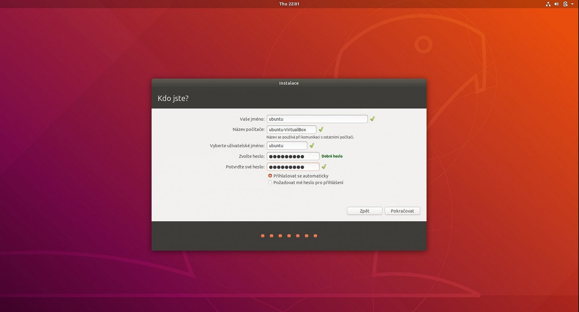Click into the 'Zvolte heslo' password field

coord(293,156)
